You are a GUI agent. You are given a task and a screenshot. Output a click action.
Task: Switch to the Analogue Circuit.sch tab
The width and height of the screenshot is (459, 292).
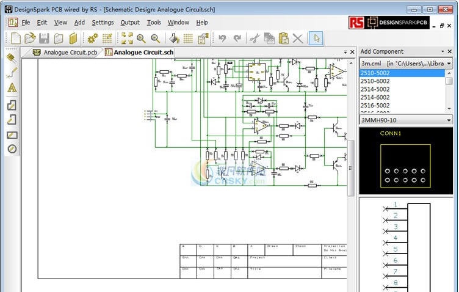click(139, 53)
